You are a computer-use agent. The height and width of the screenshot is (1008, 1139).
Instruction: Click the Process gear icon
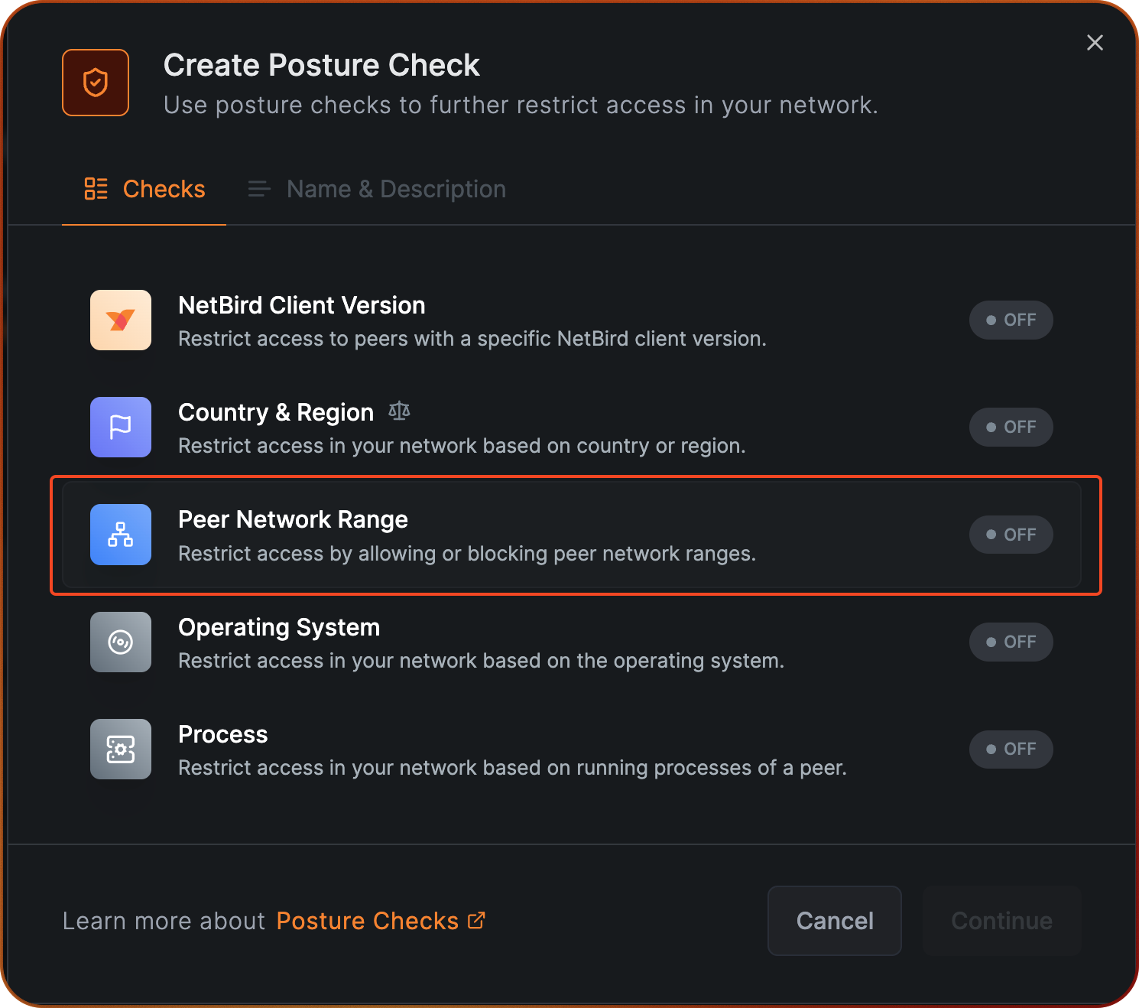tap(121, 749)
